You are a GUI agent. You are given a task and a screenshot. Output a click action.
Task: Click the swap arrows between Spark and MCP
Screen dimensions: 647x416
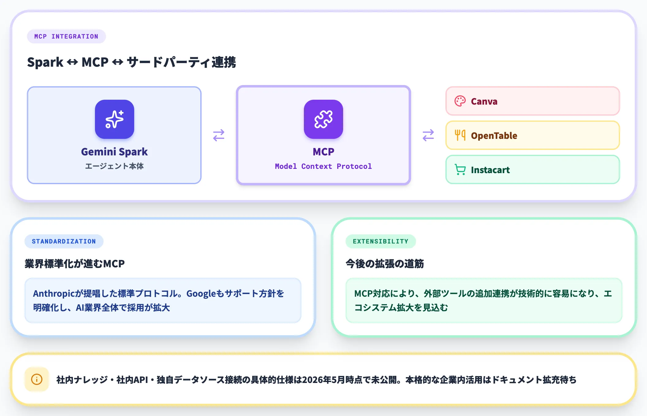pos(219,135)
